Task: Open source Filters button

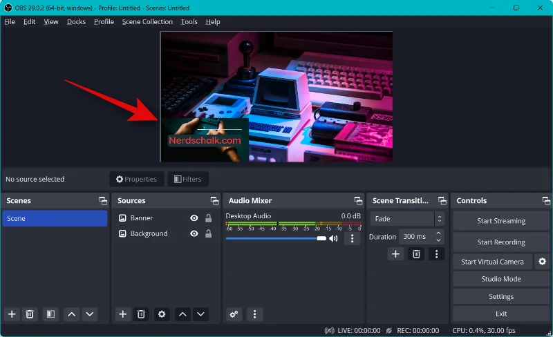Action: (187, 179)
